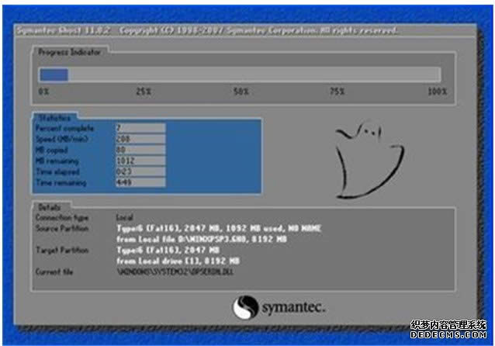The height and width of the screenshot is (346, 495).
Task: Select the Speed (MB/min) value field
Action: 139,139
